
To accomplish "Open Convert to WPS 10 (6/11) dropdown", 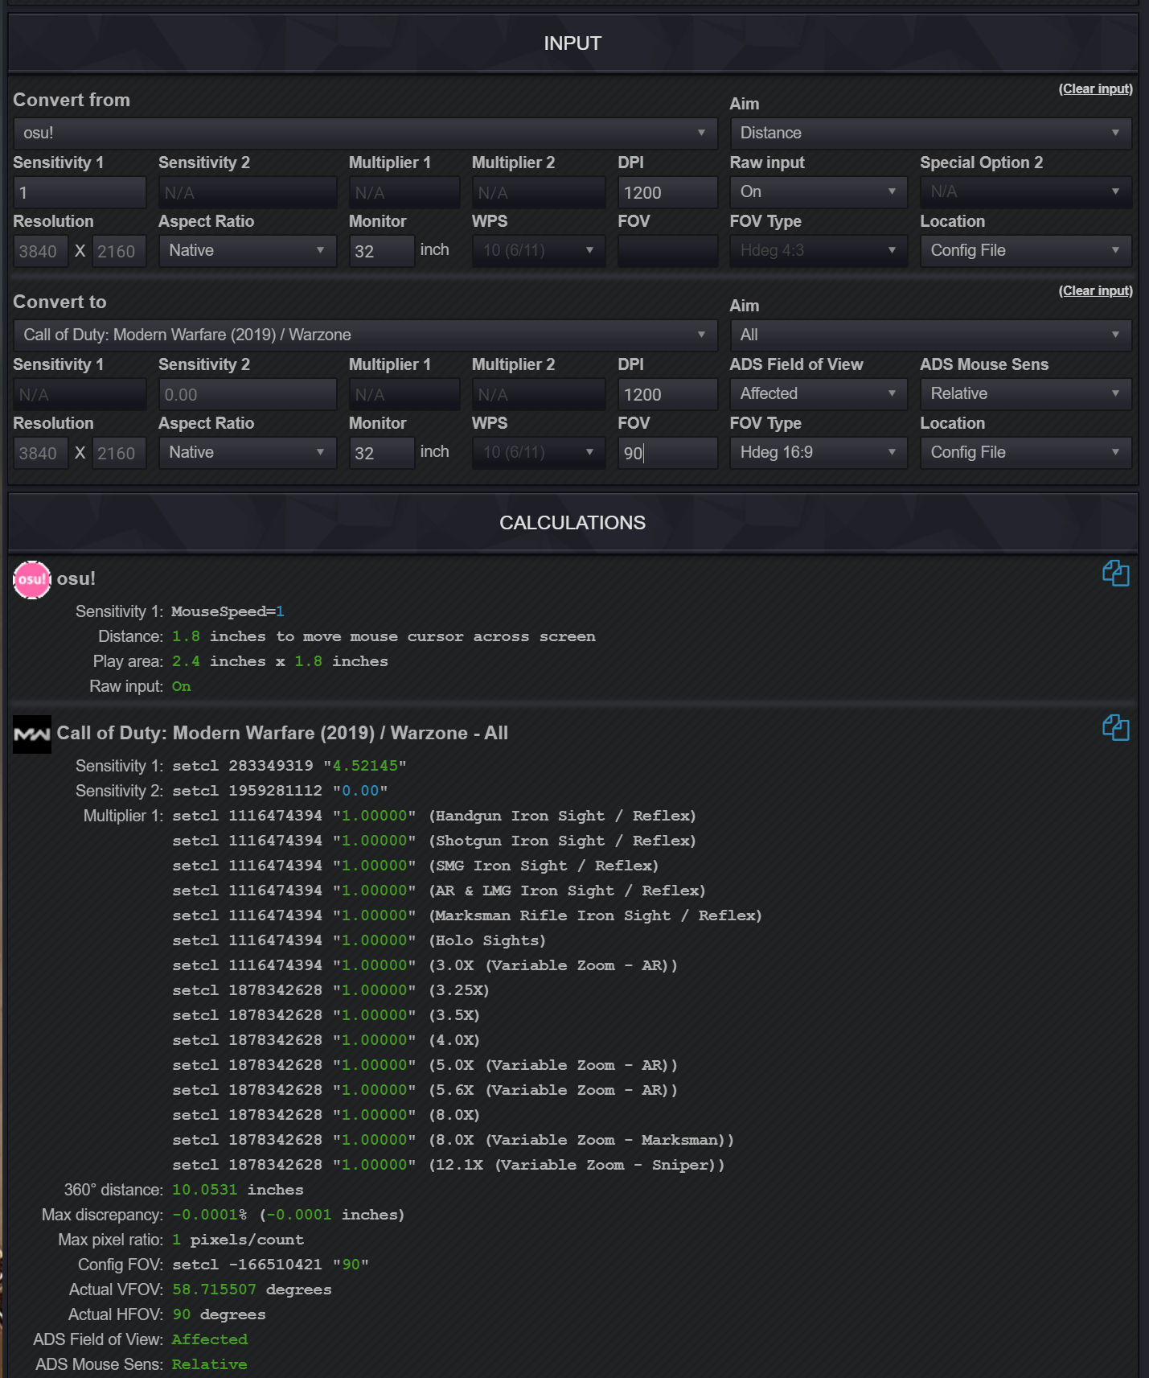I will 539,452.
